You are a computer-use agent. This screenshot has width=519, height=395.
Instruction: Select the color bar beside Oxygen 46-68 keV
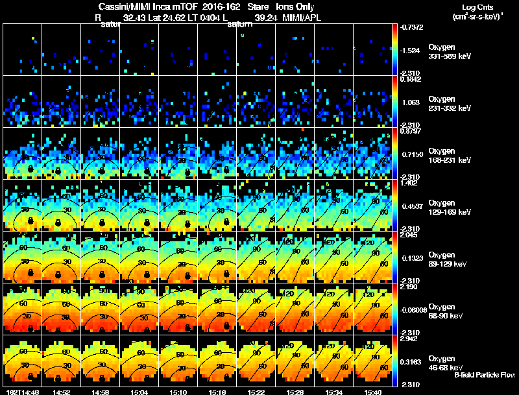(x=394, y=361)
